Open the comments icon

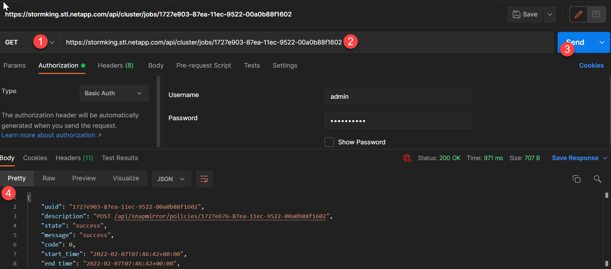pos(596,13)
